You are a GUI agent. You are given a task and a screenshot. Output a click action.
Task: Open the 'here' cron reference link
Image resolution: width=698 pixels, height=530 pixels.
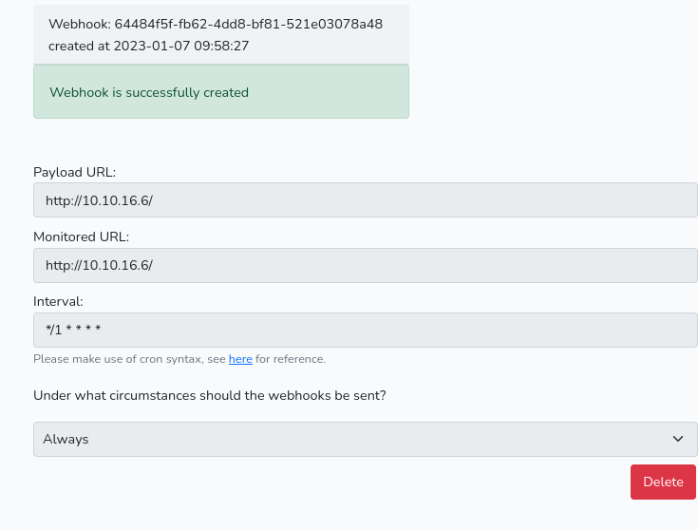point(240,359)
